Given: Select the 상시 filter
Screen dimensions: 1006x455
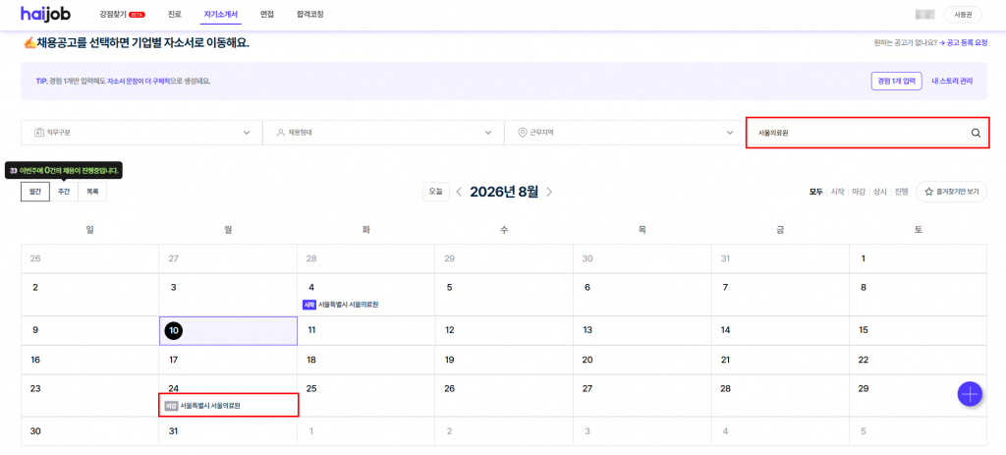Looking at the screenshot, I should pyautogui.click(x=879, y=192).
